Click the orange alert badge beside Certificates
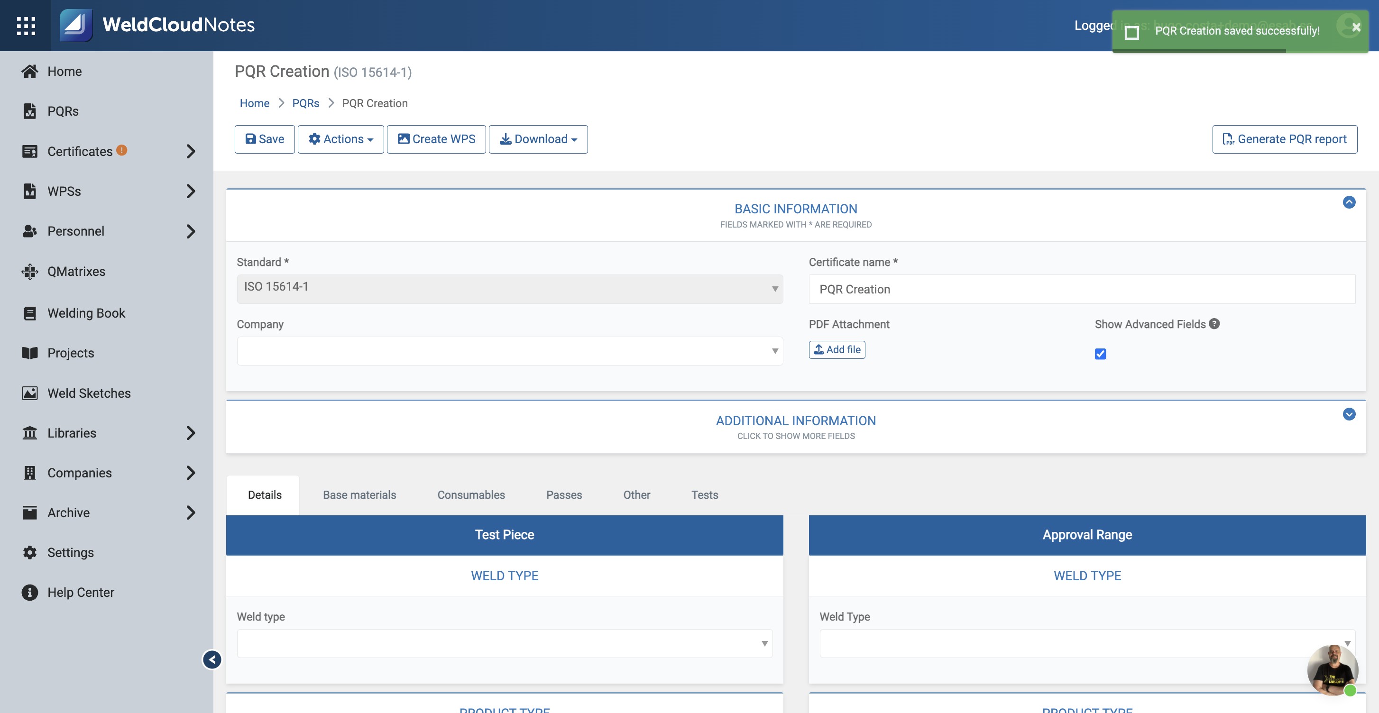1379x713 pixels. click(121, 150)
